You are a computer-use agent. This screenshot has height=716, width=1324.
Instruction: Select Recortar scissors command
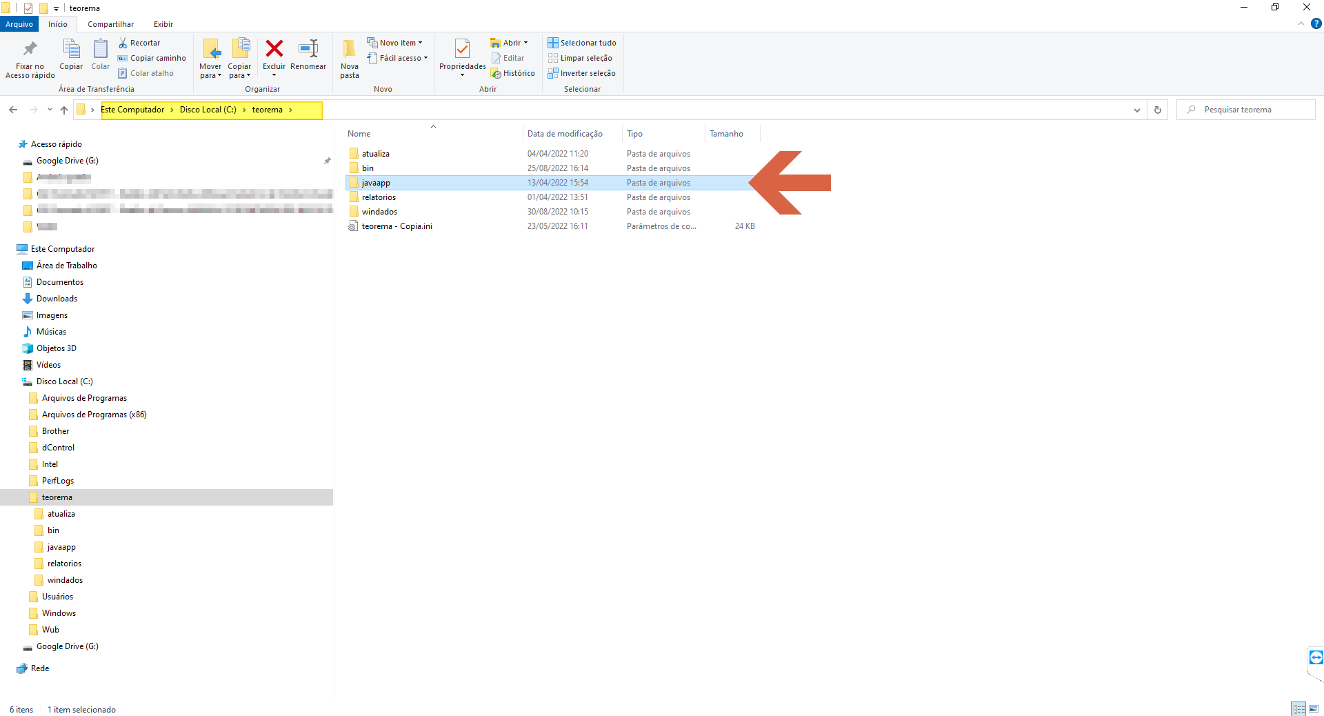139,43
